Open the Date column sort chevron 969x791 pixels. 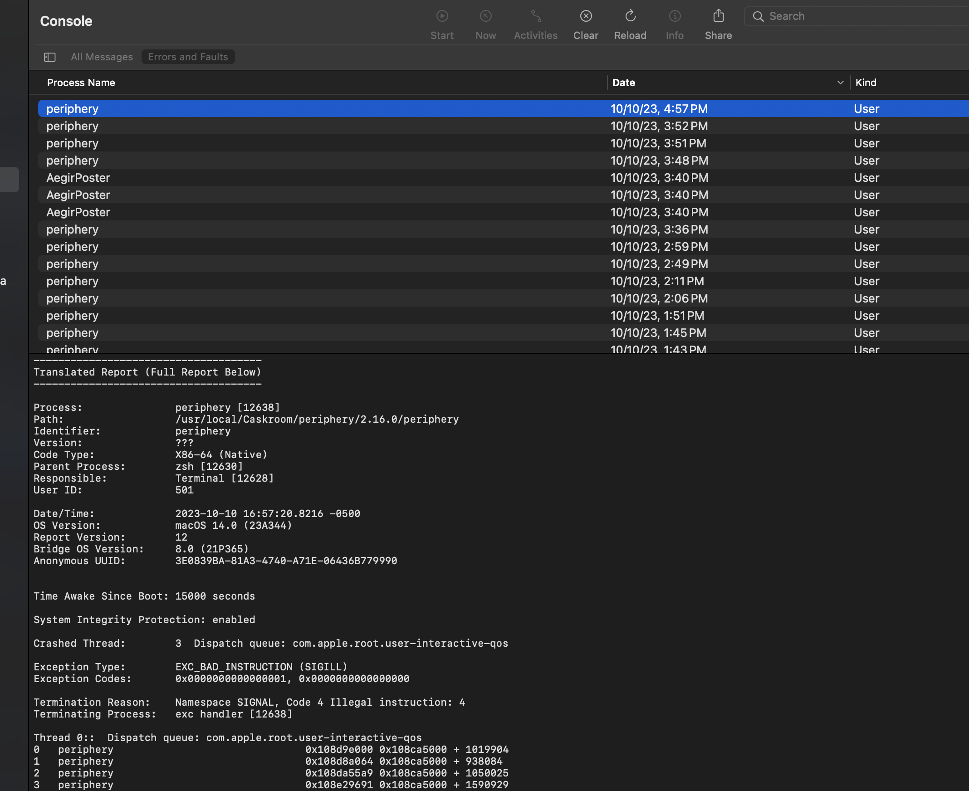coord(841,83)
